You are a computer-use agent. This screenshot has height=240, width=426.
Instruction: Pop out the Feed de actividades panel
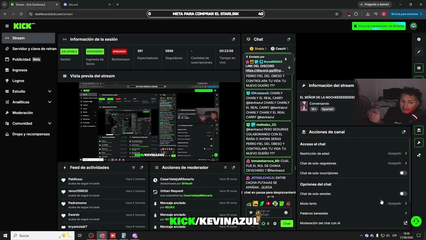tap(141, 168)
